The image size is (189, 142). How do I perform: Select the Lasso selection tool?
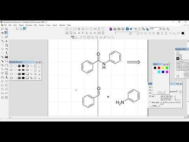click(x=2, y=29)
